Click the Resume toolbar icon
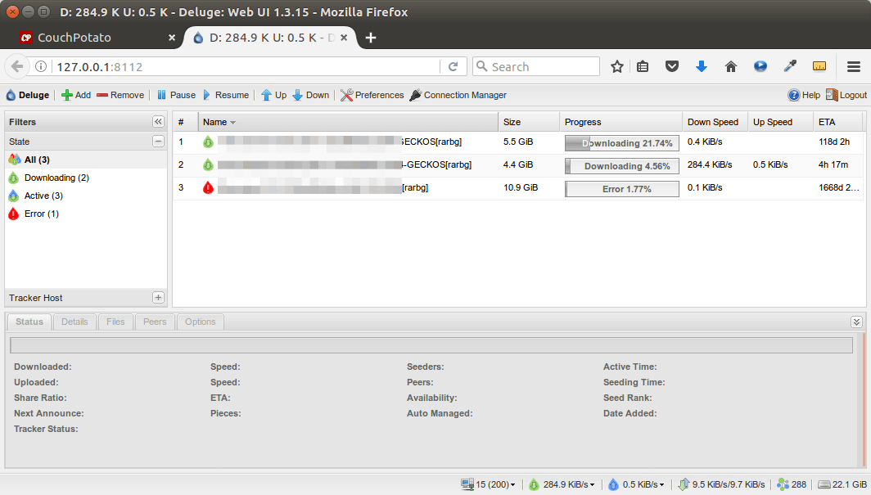 tap(207, 95)
